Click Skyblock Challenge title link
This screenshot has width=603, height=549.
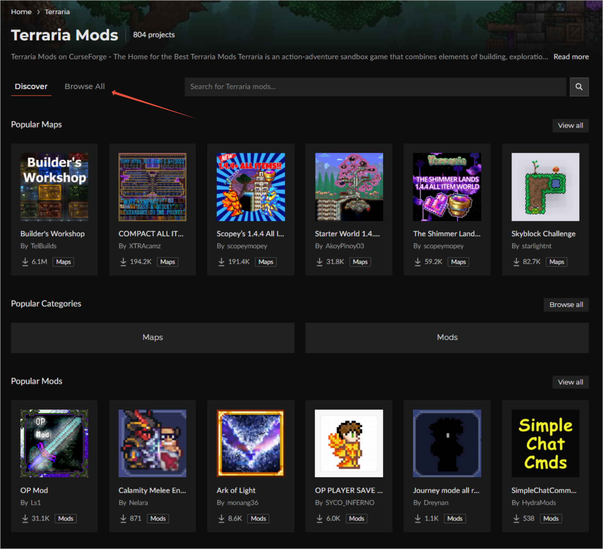(543, 234)
